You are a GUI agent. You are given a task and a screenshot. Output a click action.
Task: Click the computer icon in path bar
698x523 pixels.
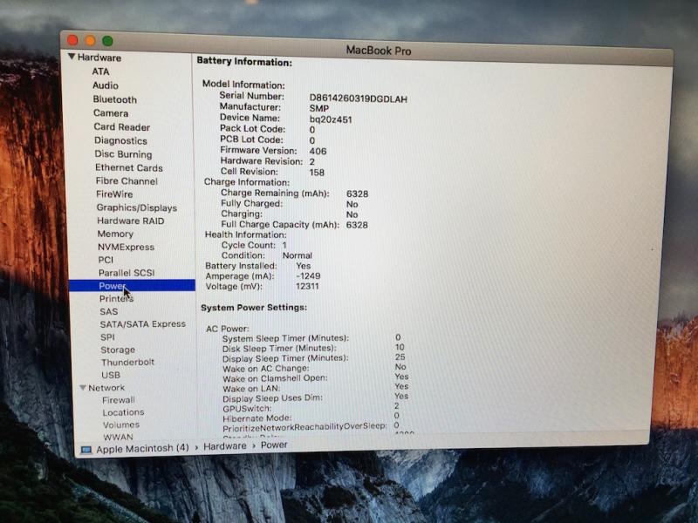[86, 450]
